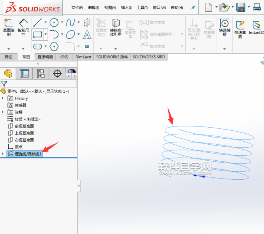Select 材质 <未指定> material item

(x=24, y=119)
